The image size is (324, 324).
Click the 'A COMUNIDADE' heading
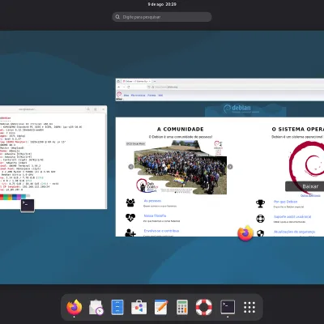181,130
